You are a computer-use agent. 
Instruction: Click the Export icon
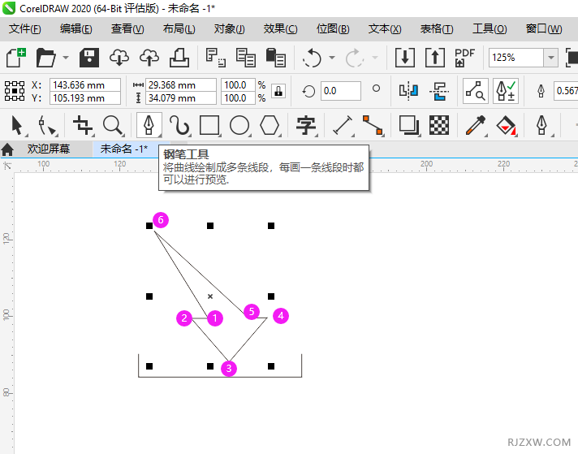tap(435, 58)
